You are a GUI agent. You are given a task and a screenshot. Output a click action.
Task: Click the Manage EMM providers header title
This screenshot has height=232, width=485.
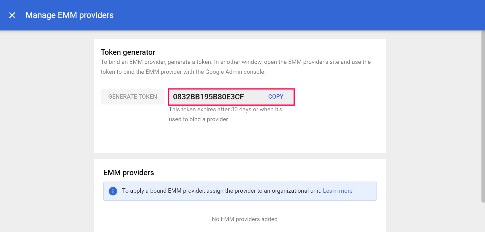coord(69,15)
